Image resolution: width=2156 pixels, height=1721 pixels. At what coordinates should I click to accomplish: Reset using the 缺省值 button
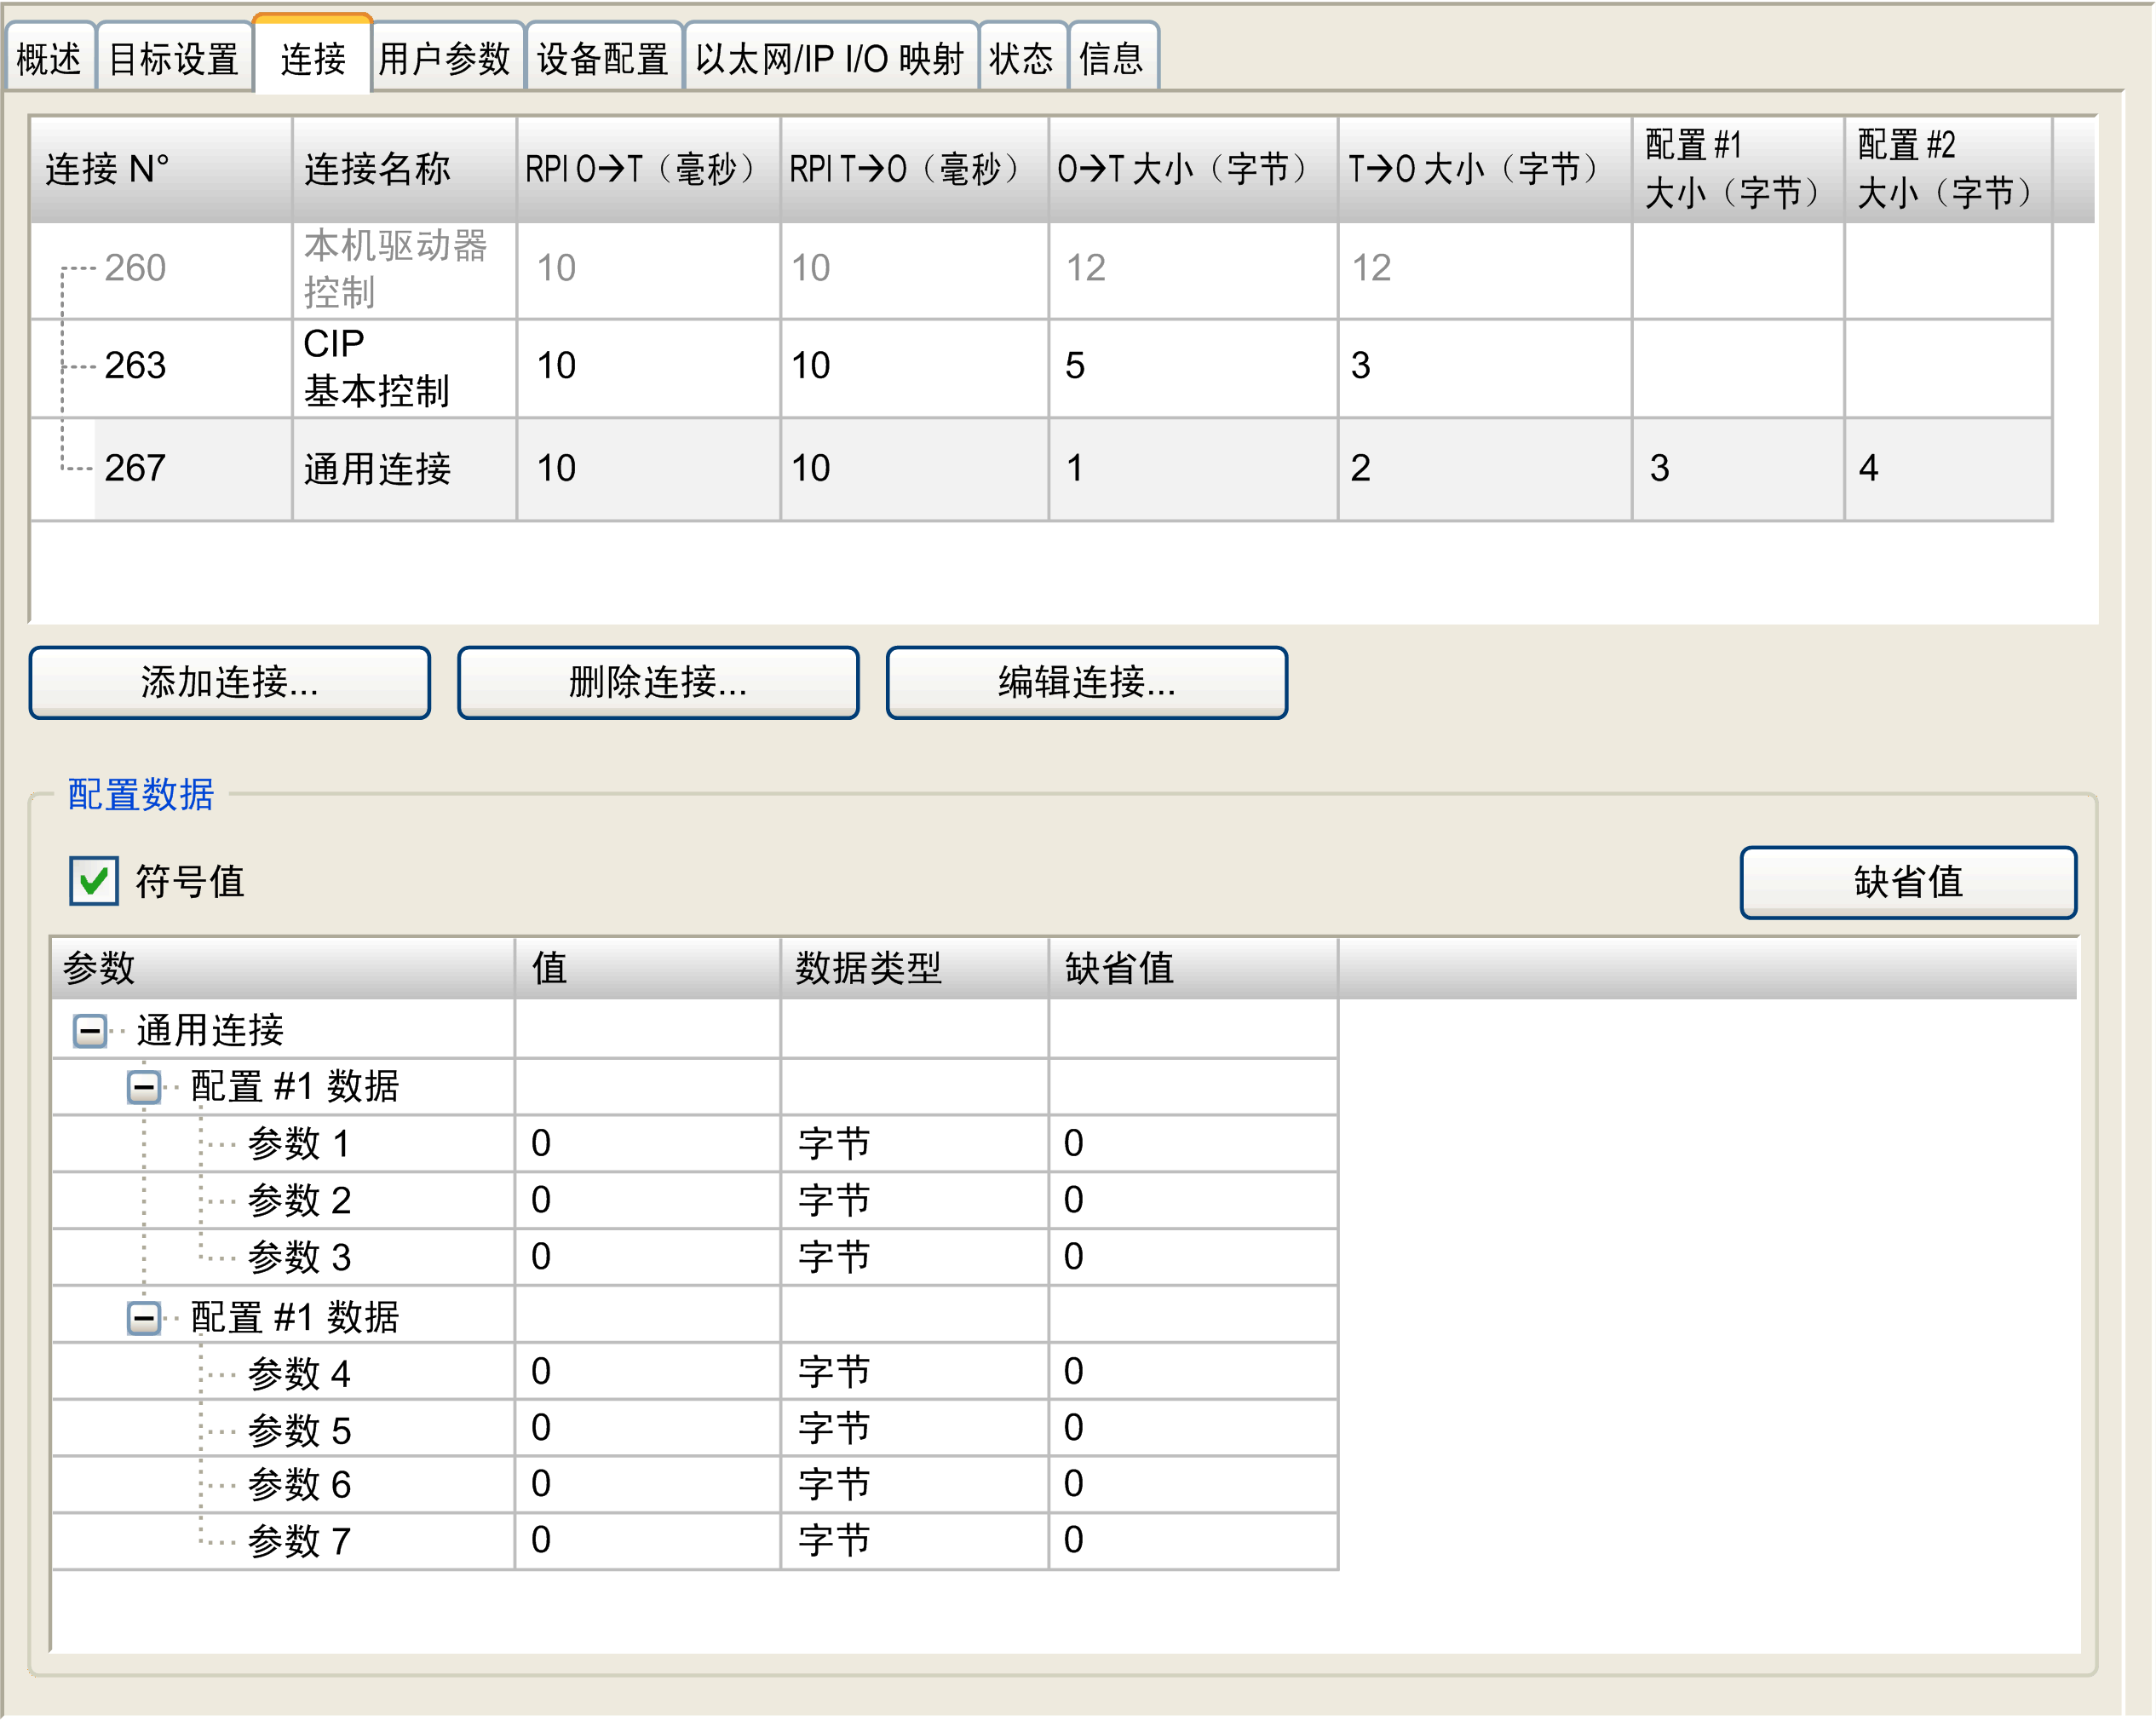click(1907, 881)
